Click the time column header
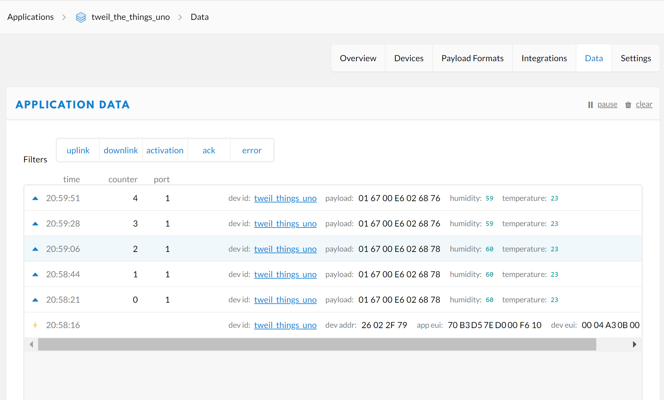664x400 pixels. [71, 179]
